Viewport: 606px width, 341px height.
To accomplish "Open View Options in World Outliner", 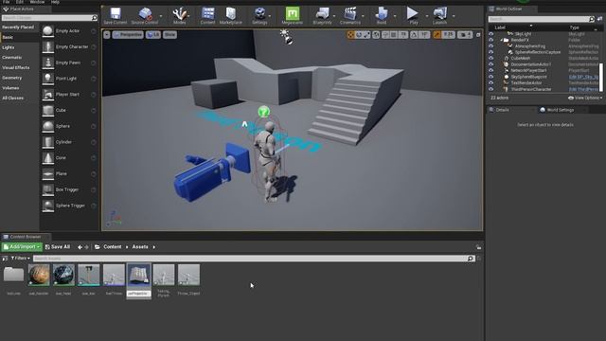I will pos(585,98).
